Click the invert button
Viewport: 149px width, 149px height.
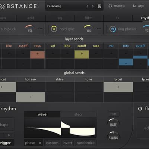[x=67, y=143]
